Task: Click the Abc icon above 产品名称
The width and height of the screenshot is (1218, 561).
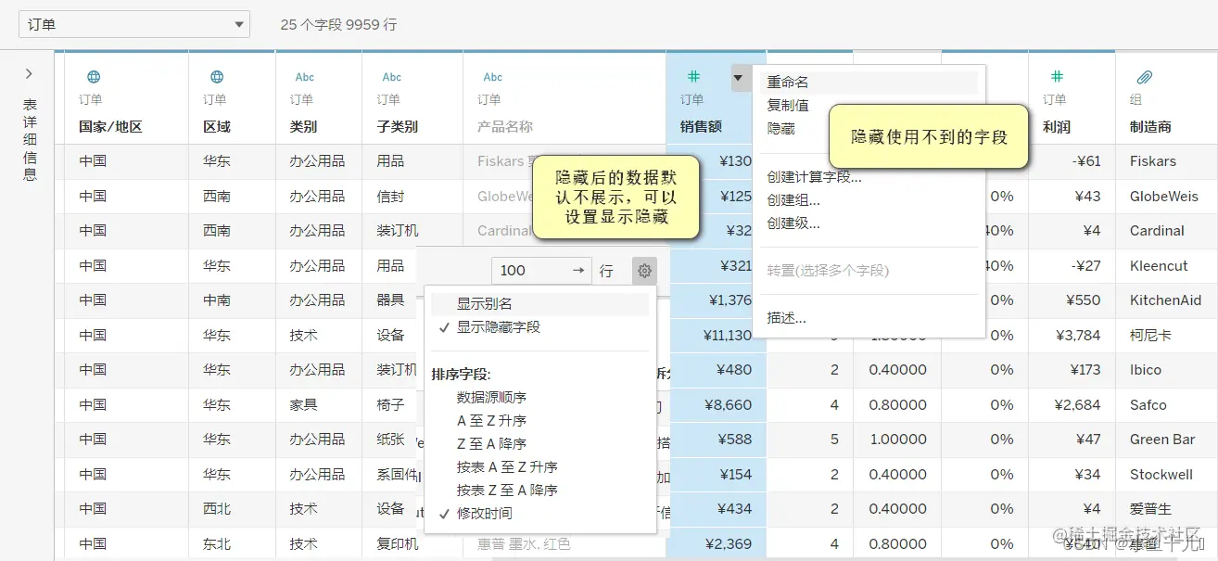Action: click(x=492, y=76)
